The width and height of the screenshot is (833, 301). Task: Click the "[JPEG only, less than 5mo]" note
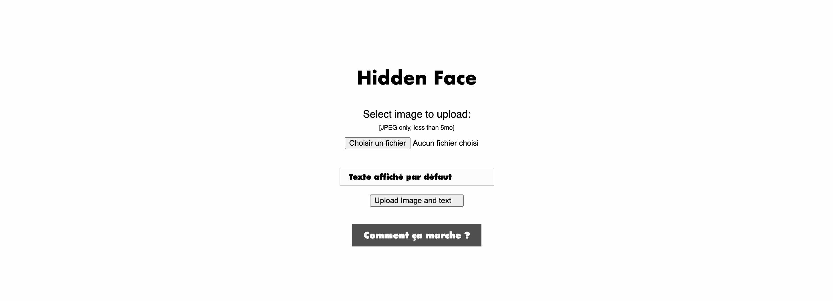(416, 128)
